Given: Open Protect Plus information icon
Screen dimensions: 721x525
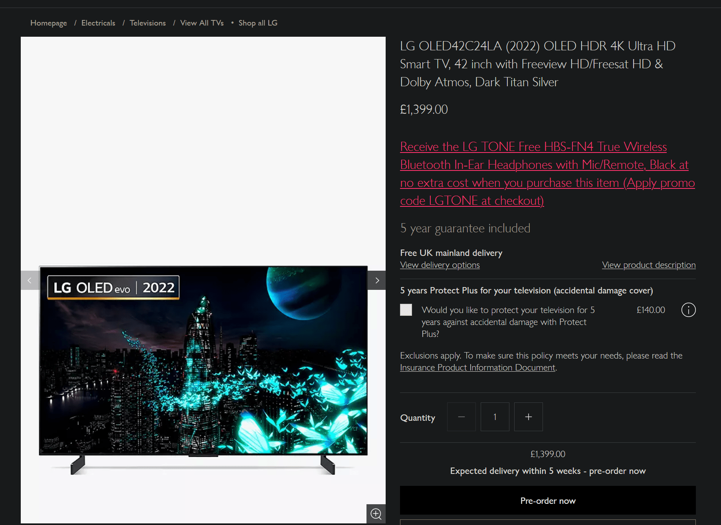Looking at the screenshot, I should point(688,310).
